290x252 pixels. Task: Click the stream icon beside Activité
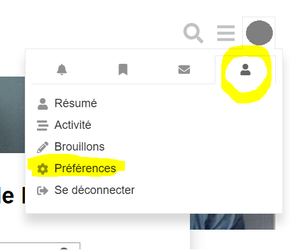[x=43, y=126]
